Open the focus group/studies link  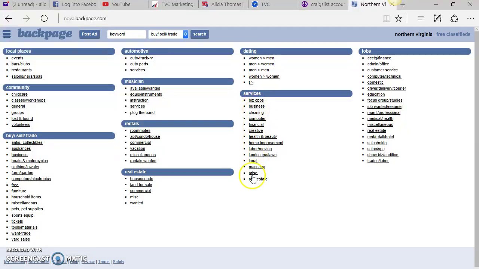coord(385,100)
